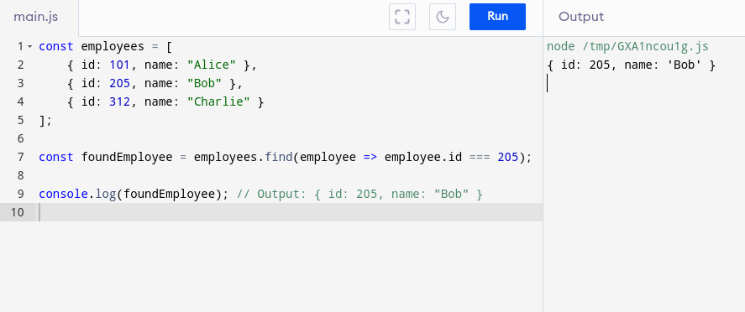Collapse the code fold arrow on line 1
745x312 pixels.
coord(30,46)
